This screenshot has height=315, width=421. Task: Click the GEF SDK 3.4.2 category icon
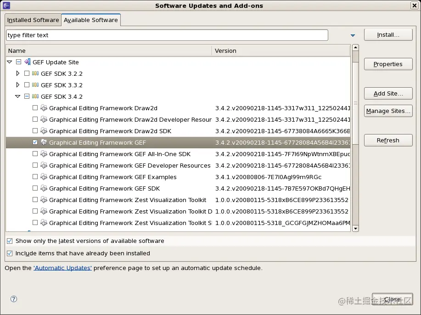[x=35, y=96]
